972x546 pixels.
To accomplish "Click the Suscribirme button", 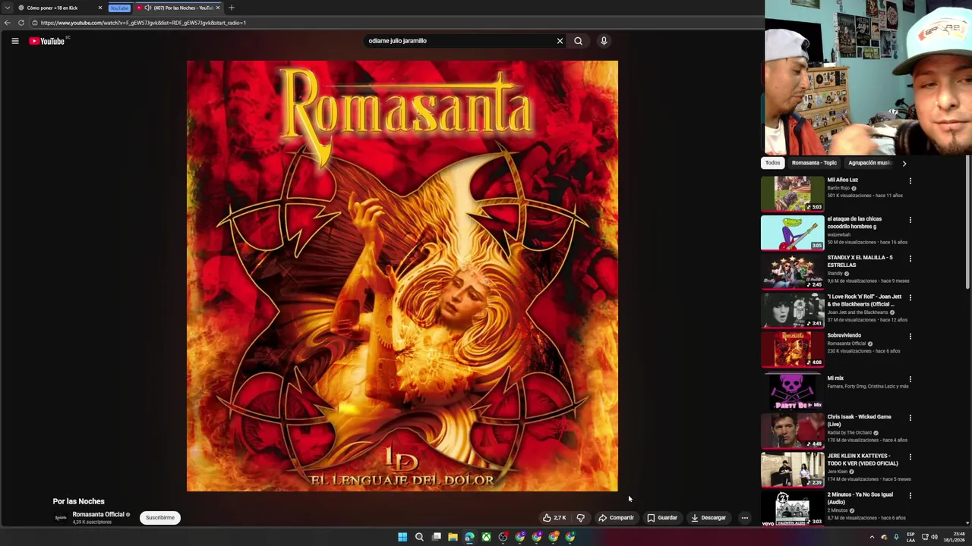I will click(159, 518).
